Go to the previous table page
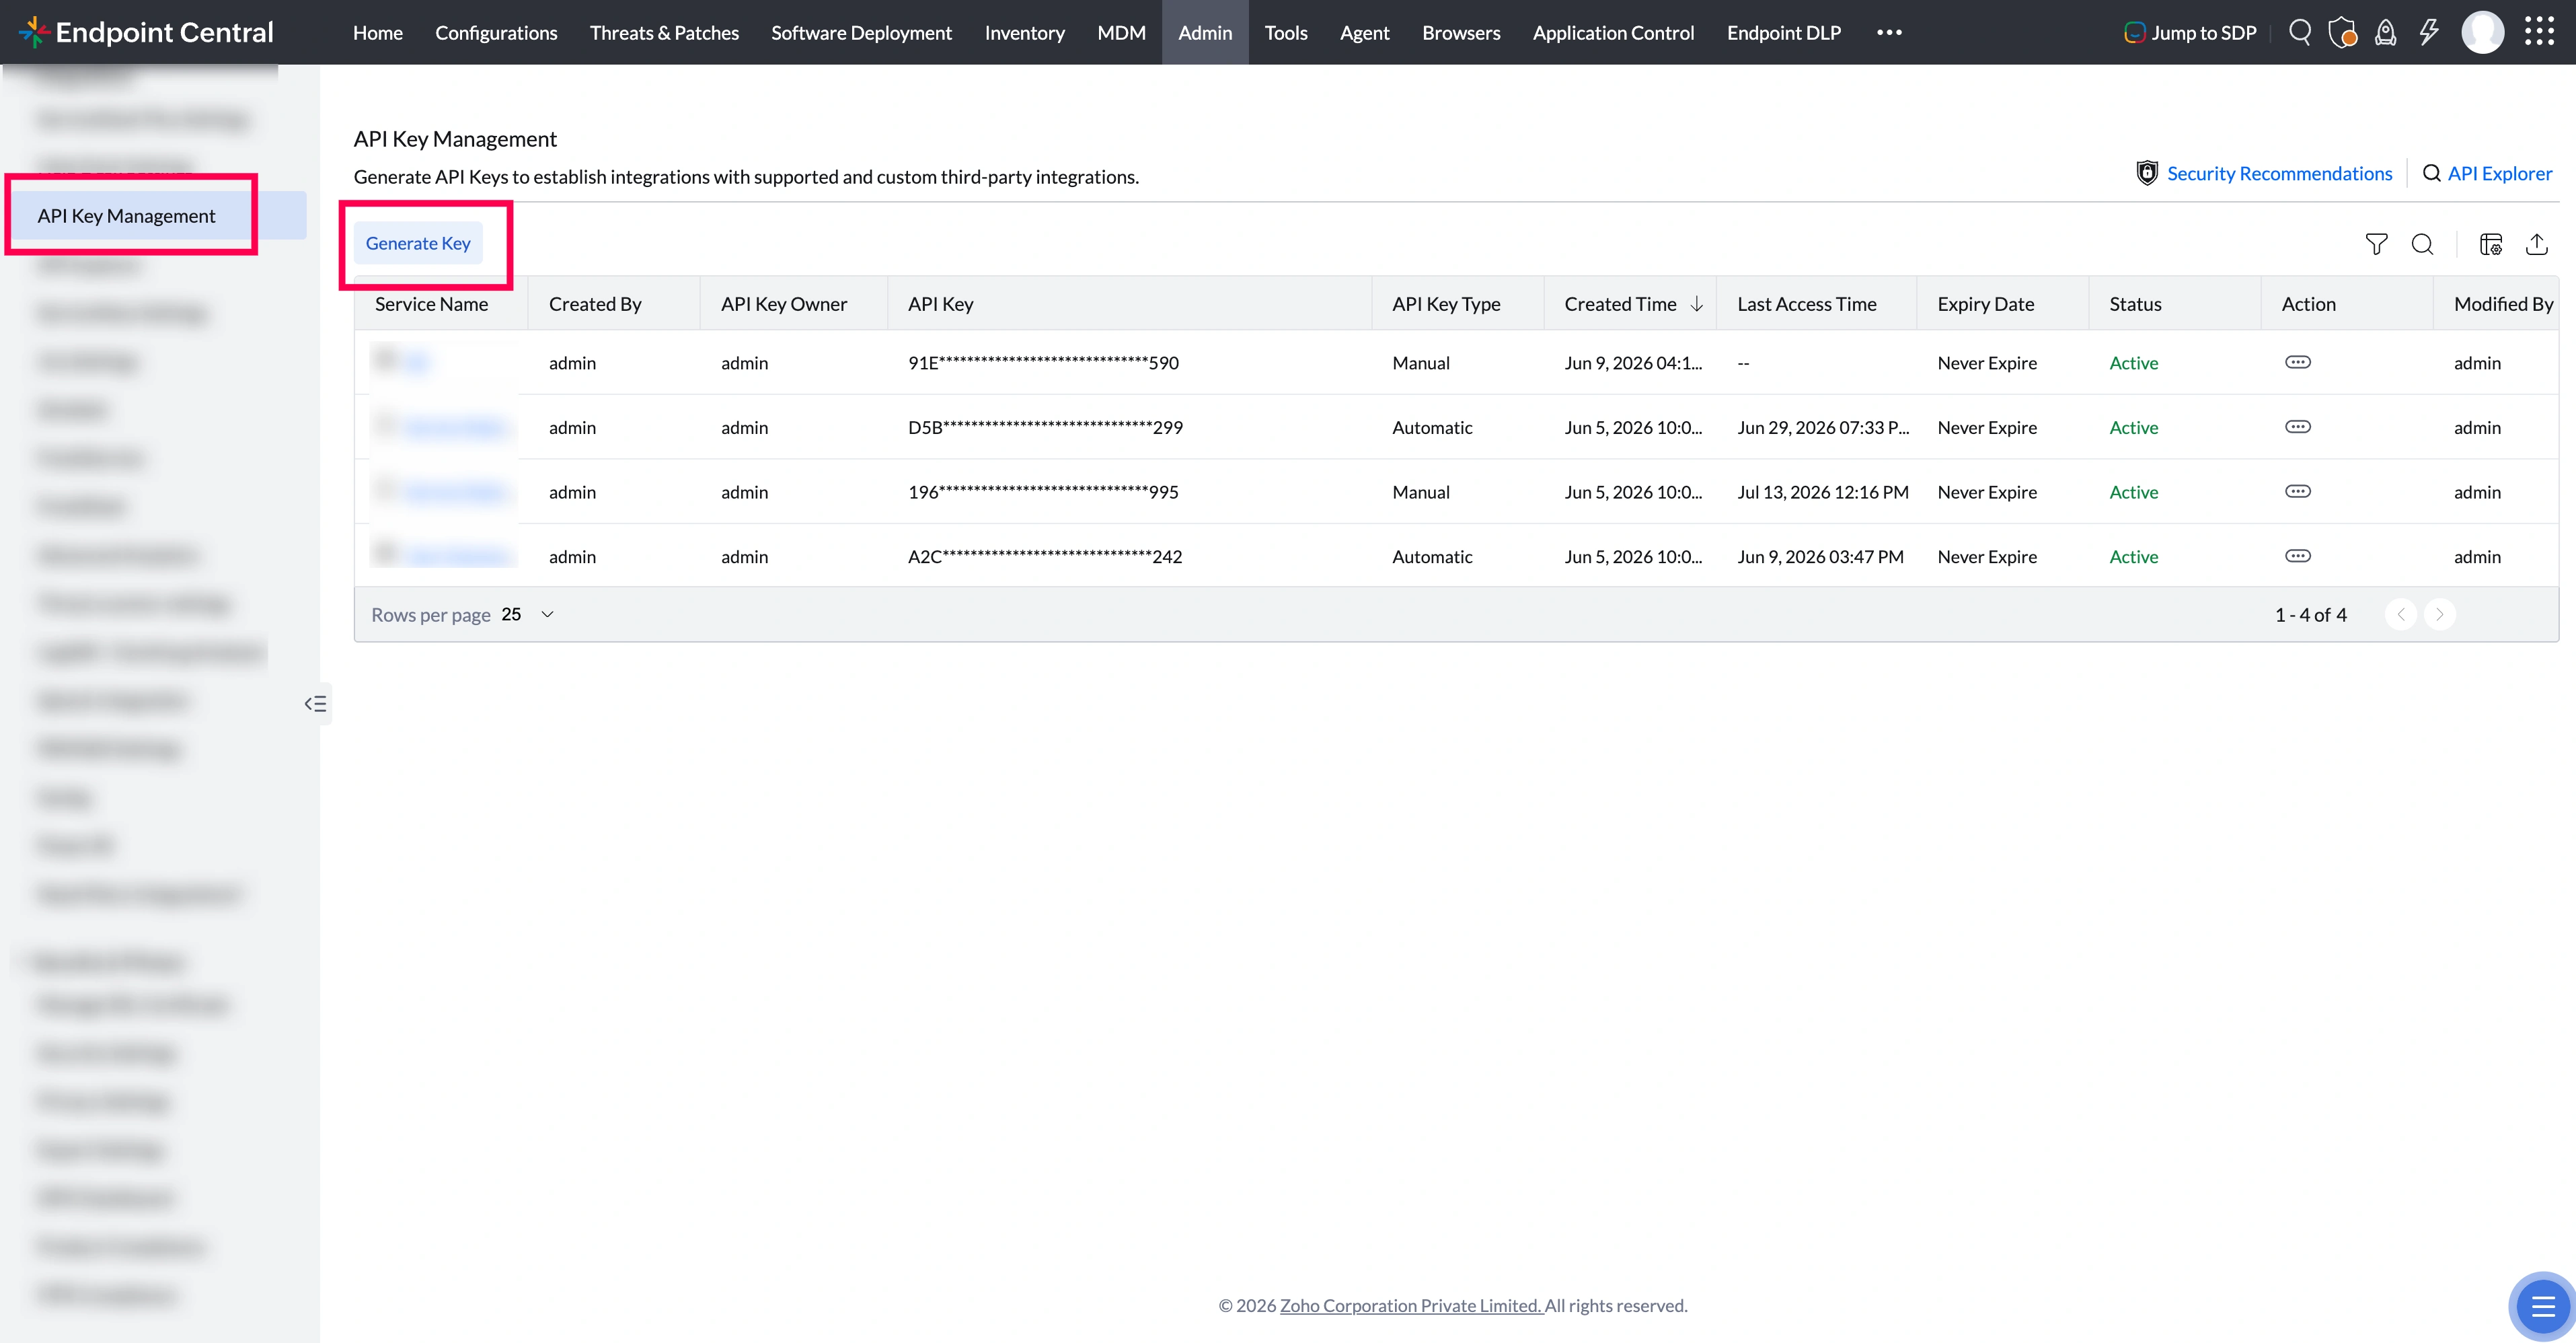 tap(2400, 614)
